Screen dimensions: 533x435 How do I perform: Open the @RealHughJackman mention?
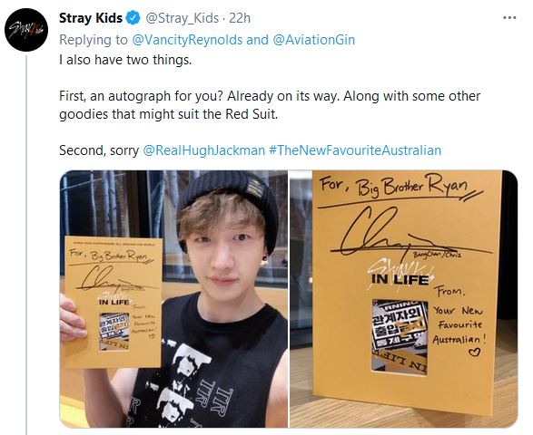coord(204,150)
